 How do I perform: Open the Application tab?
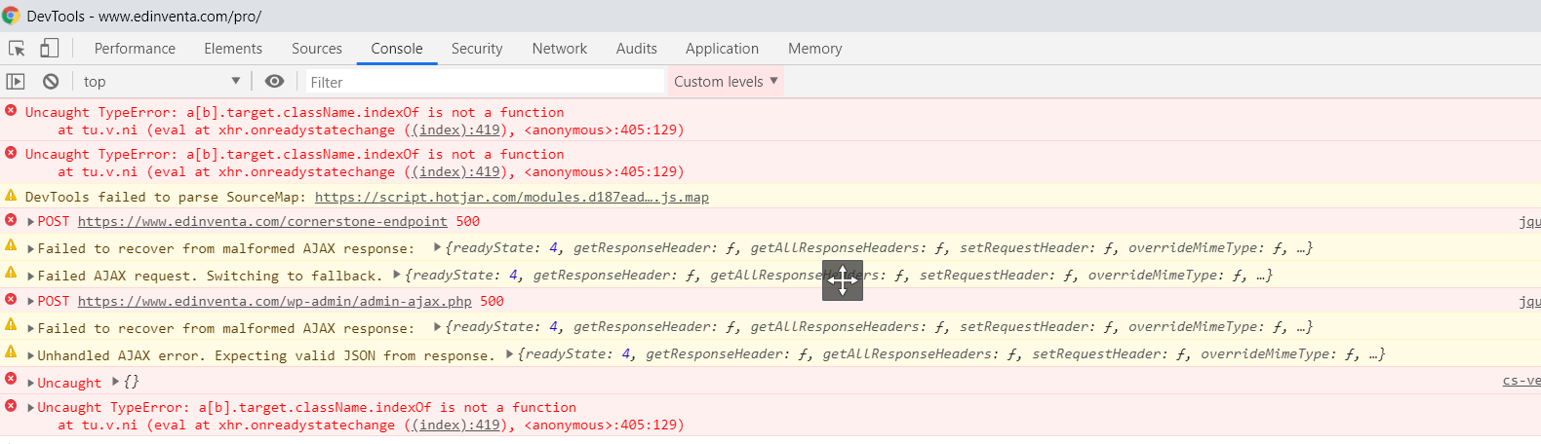pos(722,49)
